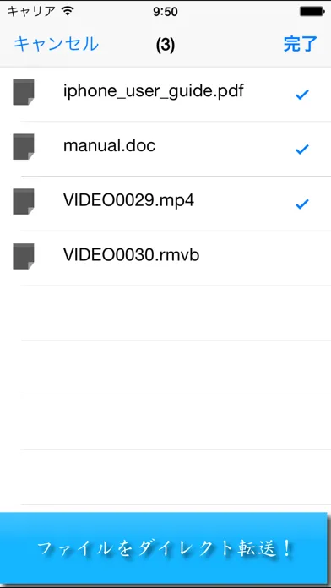Tap the 9:50 clock in status bar
This screenshot has height=588, width=331.
point(165,12)
